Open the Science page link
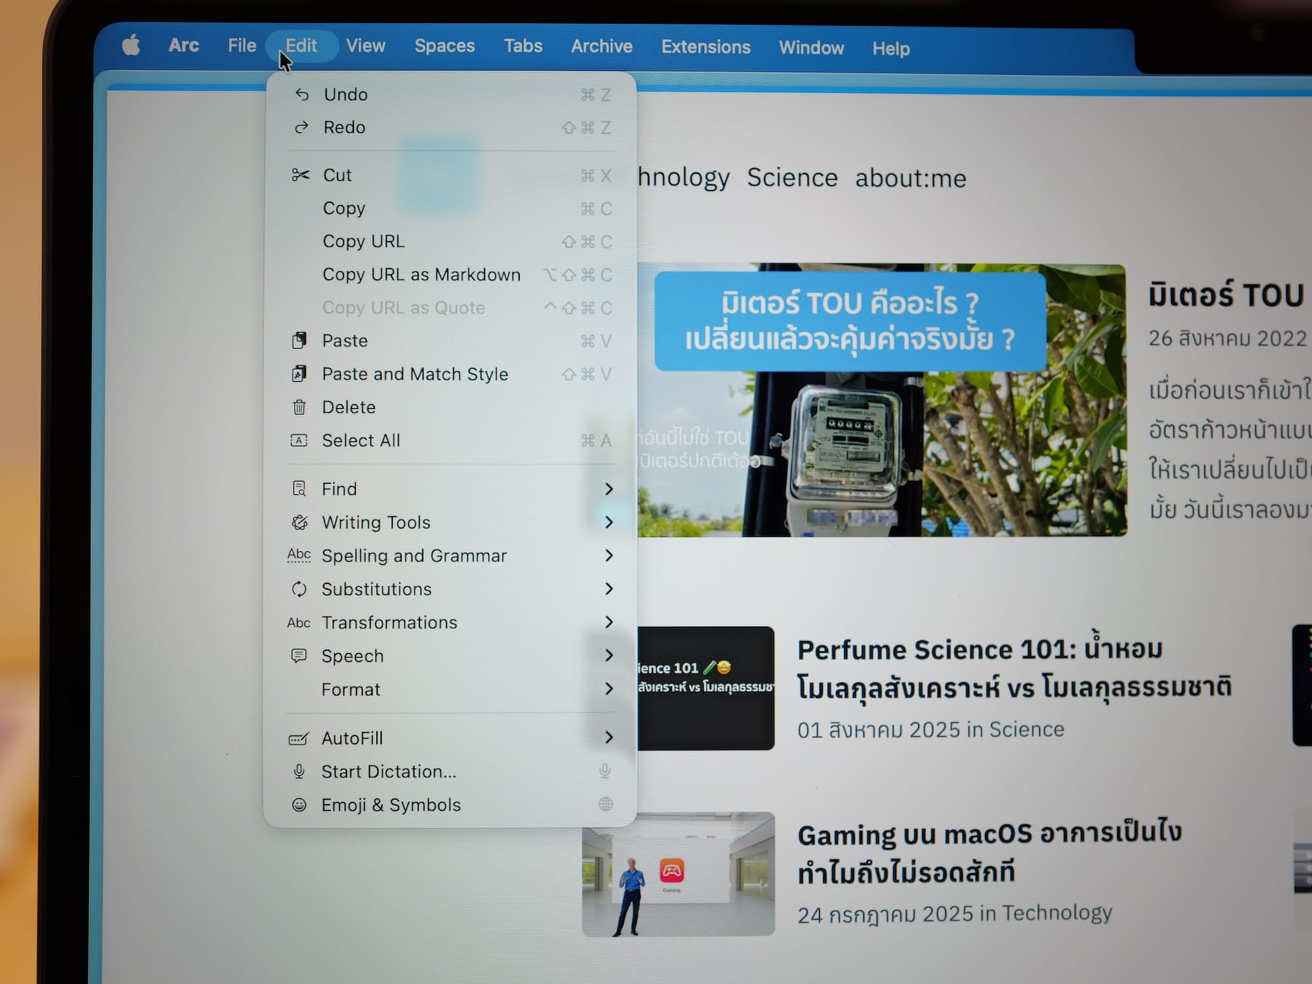Viewport: 1312px width, 984px height. click(x=792, y=178)
